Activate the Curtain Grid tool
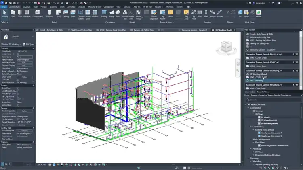 88,14
